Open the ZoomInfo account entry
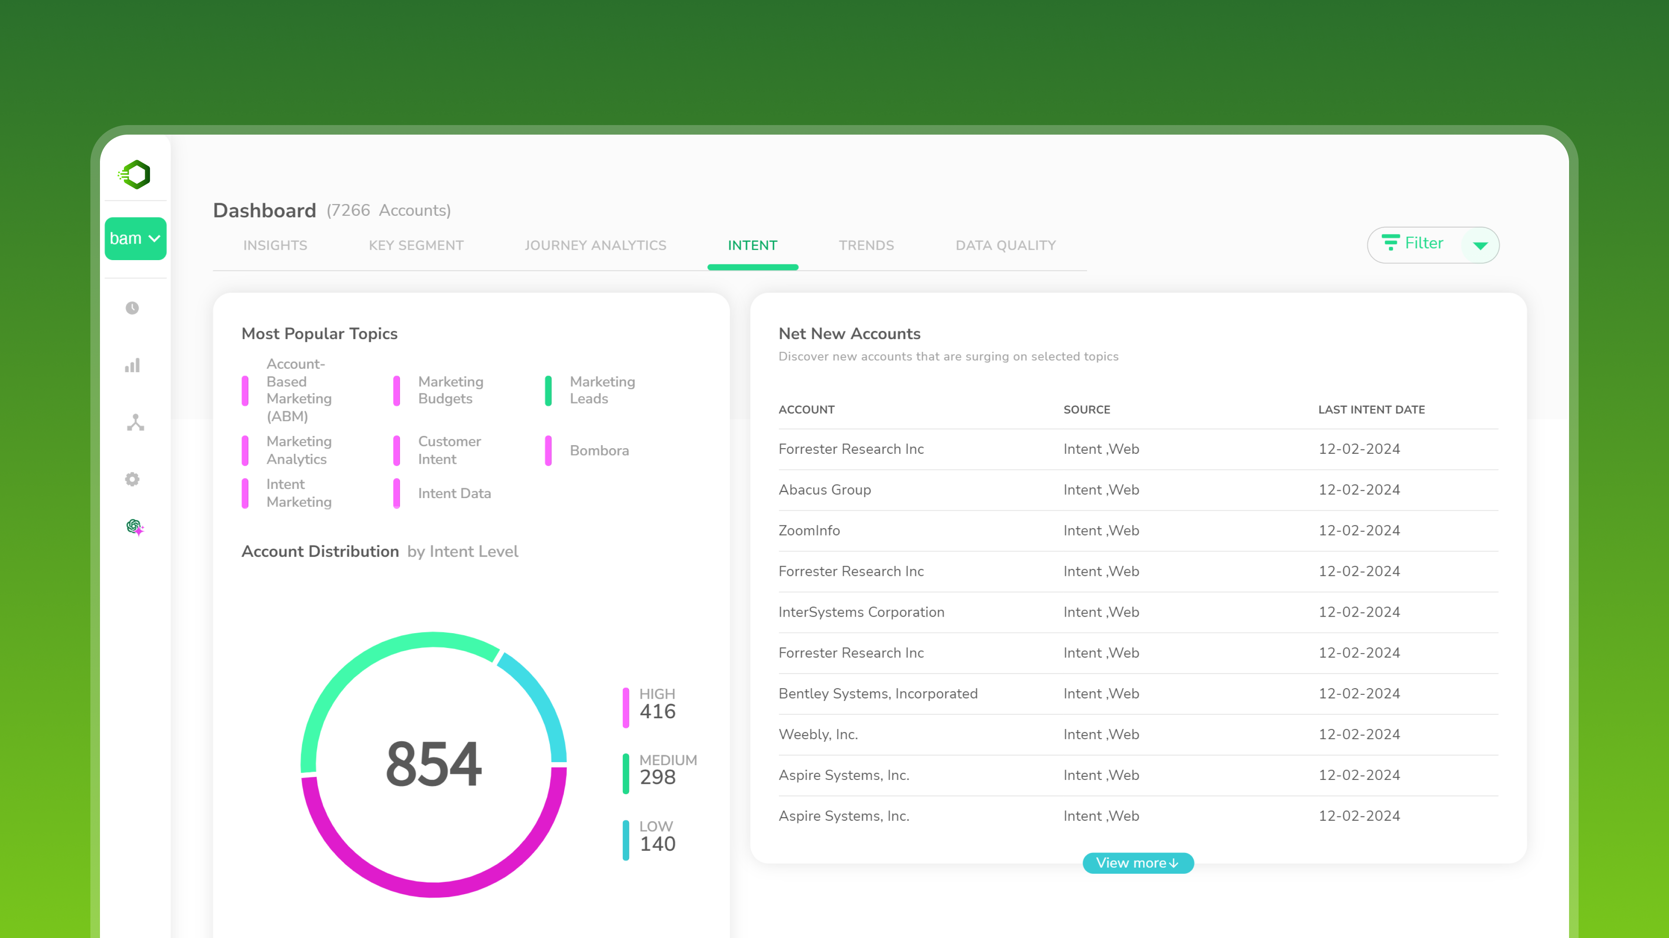Image resolution: width=1669 pixels, height=938 pixels. tap(808, 530)
